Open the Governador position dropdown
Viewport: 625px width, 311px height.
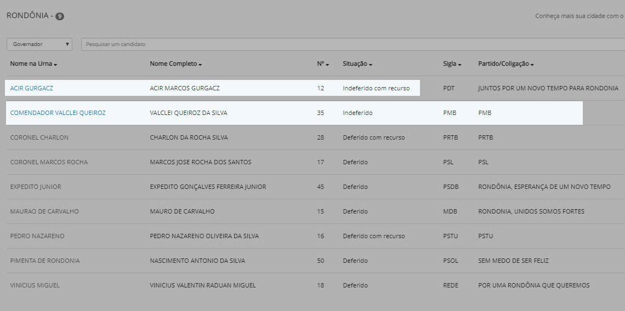(39, 44)
